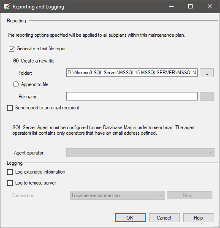The image size is (220, 228).
Task: Click the New... connection button
Action: [190, 195]
